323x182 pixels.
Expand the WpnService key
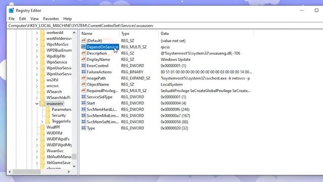pyautogui.click(x=37, y=62)
